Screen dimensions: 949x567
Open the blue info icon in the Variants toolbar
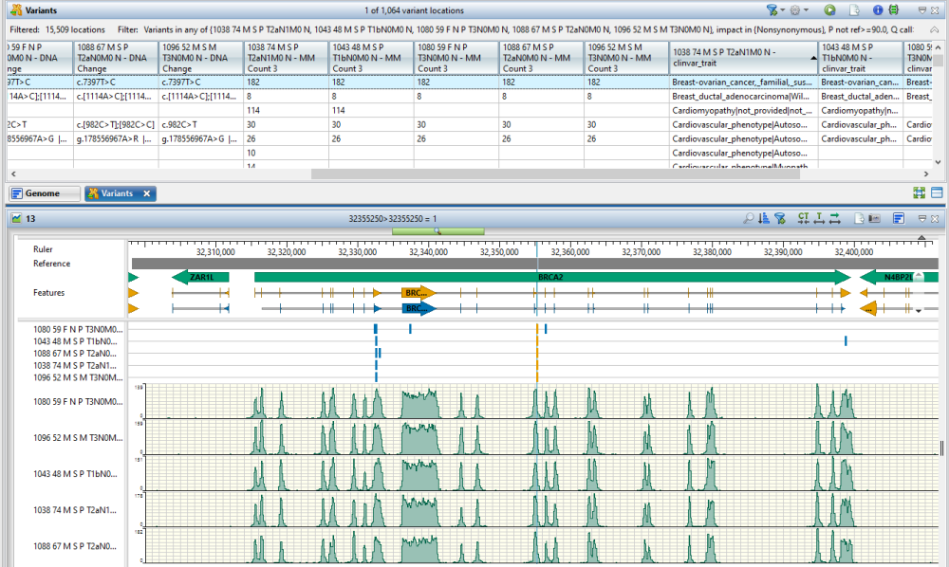(878, 9)
